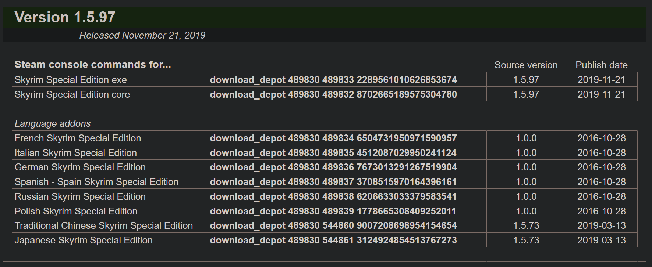652x267 pixels.
Task: Select 'Russian Skyrim Special Edition' label
Action: tap(80, 196)
